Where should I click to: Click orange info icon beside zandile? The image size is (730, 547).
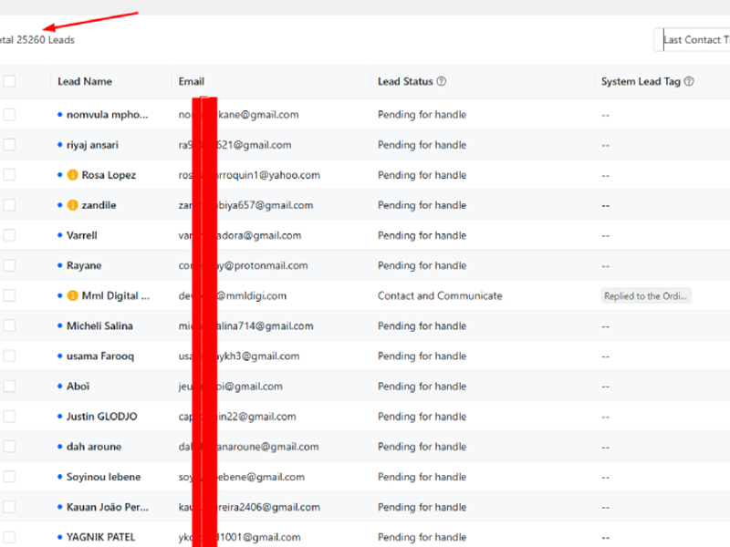73,205
